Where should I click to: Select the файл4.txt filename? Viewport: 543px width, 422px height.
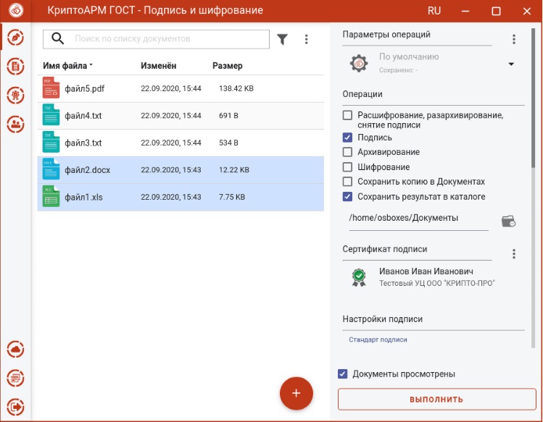[83, 116]
